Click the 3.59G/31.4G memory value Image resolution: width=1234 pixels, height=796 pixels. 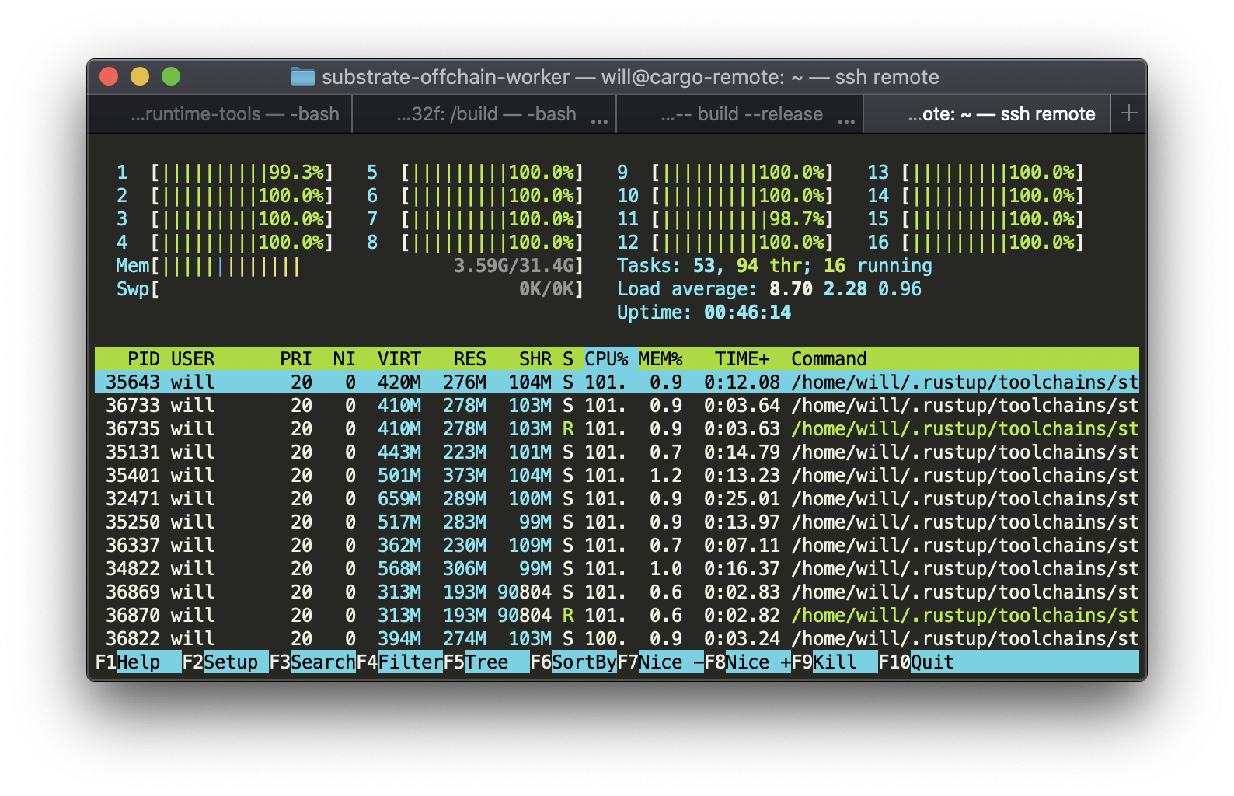514,266
